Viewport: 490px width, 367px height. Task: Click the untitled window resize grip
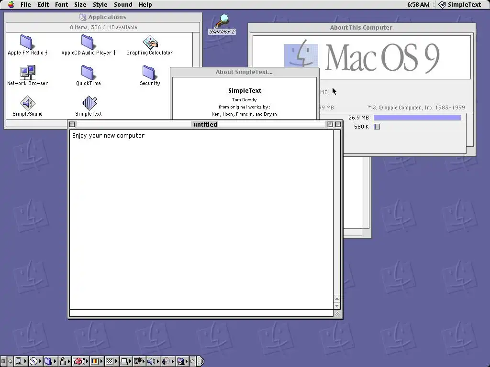(337, 314)
